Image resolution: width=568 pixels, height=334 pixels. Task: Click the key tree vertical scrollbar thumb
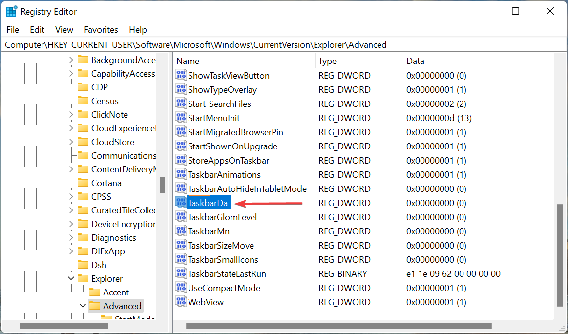[162, 185]
